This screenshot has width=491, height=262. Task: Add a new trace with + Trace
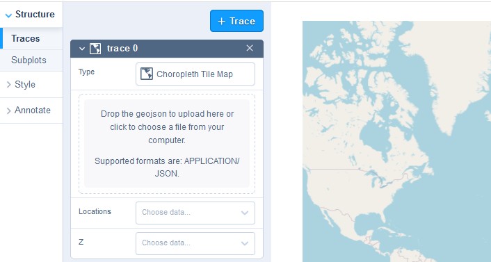(236, 21)
